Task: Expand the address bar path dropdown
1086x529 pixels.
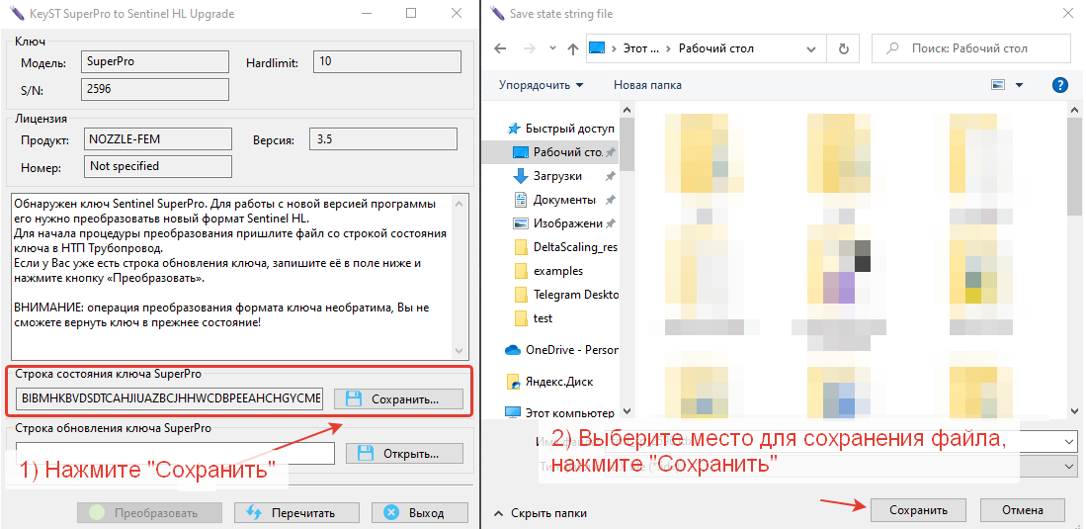Action: coord(812,48)
